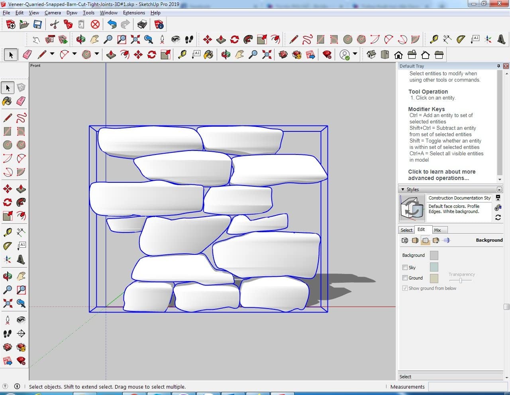This screenshot has width=510, height=395.
Task: Pick the Eraser tool in left toolbar
Action: [x=21, y=101]
